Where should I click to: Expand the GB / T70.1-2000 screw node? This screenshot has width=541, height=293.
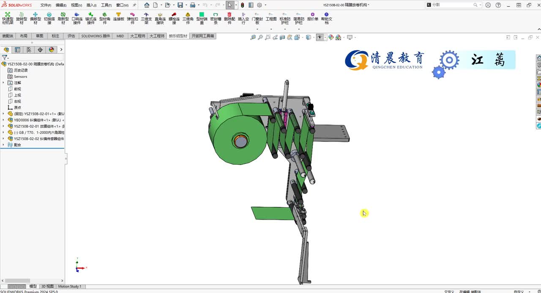3,132
